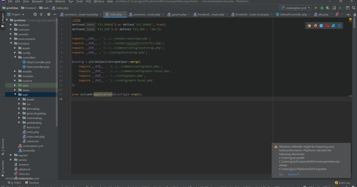Open index.php in Internet Explorer from the popup
The height and width of the screenshot is (187, 357).
coord(333,26)
